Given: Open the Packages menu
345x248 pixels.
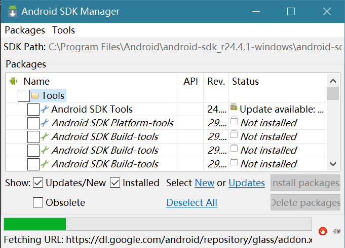Looking at the screenshot, I should pos(25,30).
